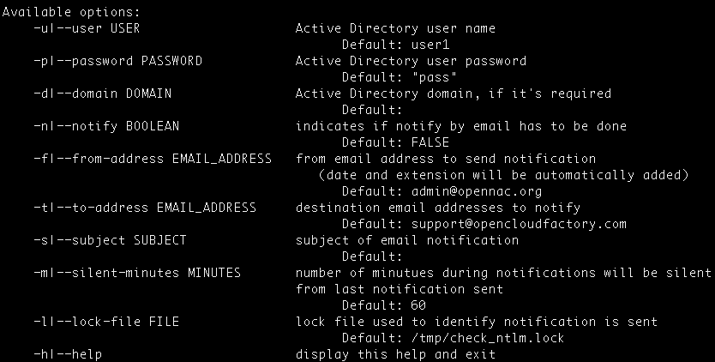The width and height of the screenshot is (715, 362).
Task: Click the admin@opennac.org default address
Action: [x=477, y=191]
